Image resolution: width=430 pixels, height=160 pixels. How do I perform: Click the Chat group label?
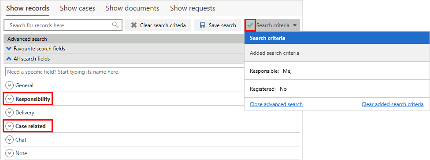pyautogui.click(x=21, y=139)
